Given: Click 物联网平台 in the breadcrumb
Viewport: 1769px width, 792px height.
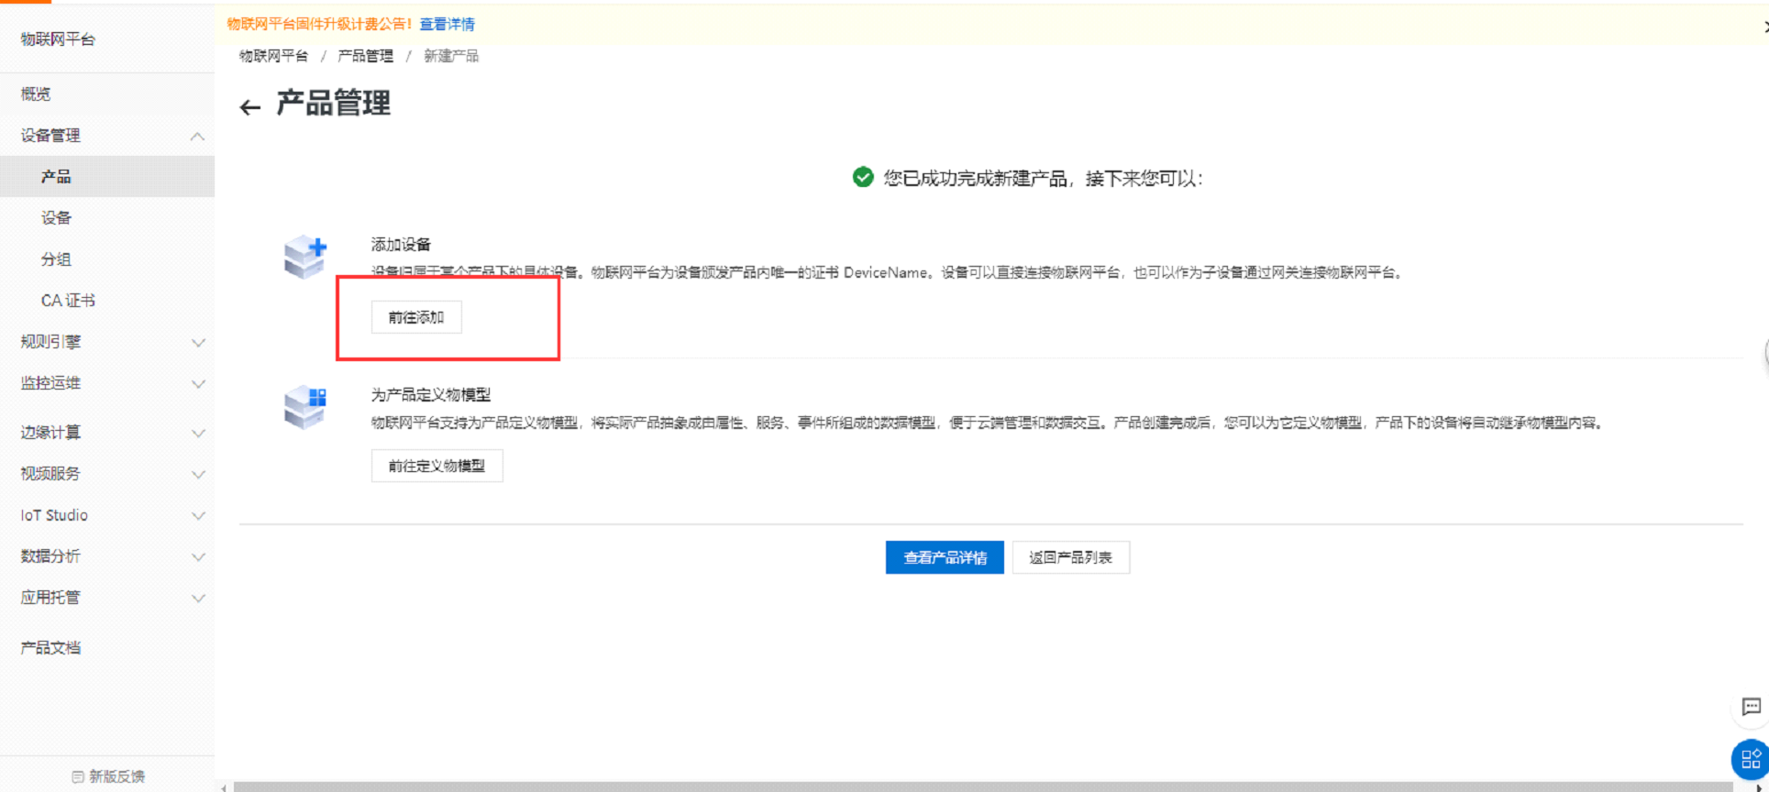Looking at the screenshot, I should [273, 56].
